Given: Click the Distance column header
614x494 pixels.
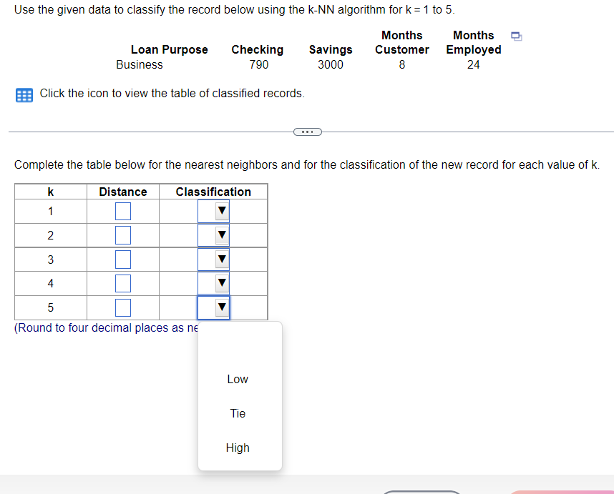Looking at the screenshot, I should point(122,192).
